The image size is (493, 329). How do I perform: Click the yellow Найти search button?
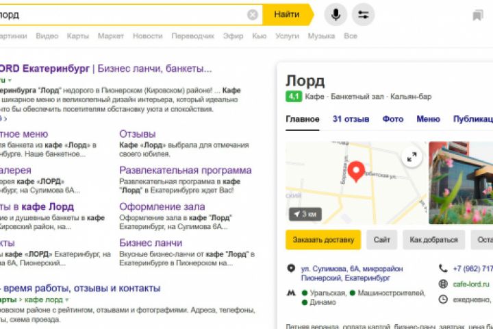288,14
